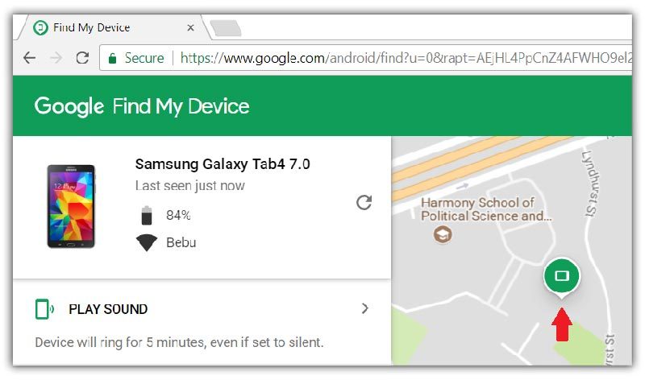Click the refresh device location icon

(364, 202)
